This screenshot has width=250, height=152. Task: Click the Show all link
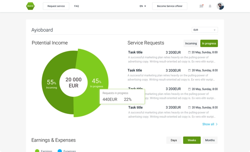[x=208, y=124]
